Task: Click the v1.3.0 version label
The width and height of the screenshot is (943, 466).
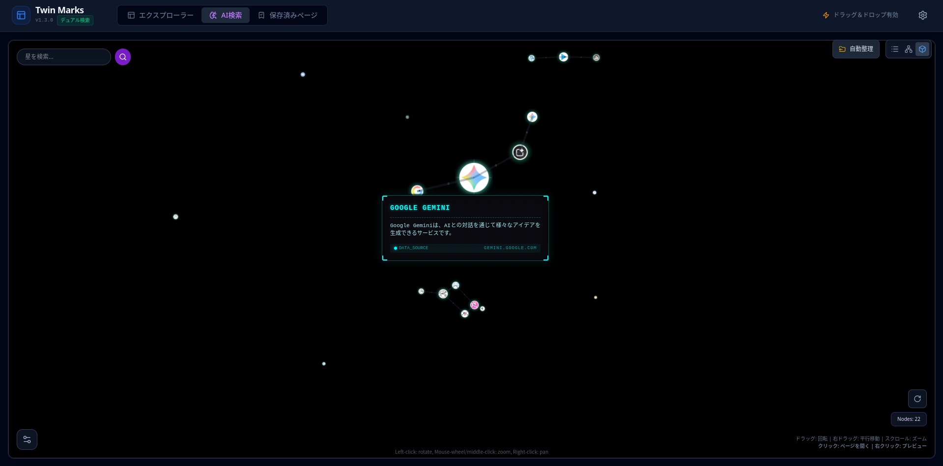Action: [x=44, y=20]
